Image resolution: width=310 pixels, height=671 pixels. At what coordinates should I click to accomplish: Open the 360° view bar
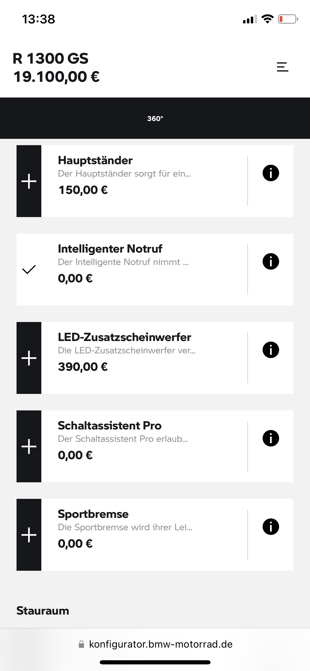(155, 118)
